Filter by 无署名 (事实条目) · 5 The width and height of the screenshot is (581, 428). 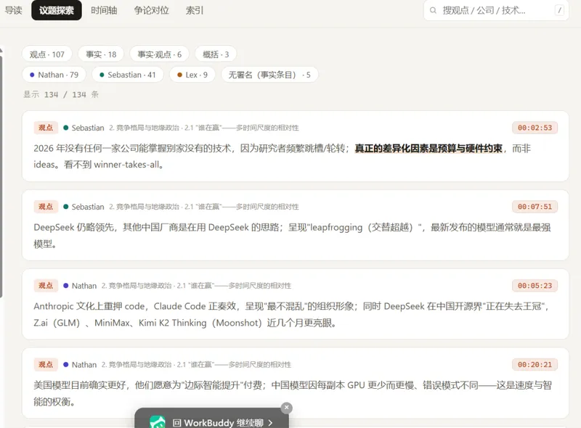[x=269, y=75]
